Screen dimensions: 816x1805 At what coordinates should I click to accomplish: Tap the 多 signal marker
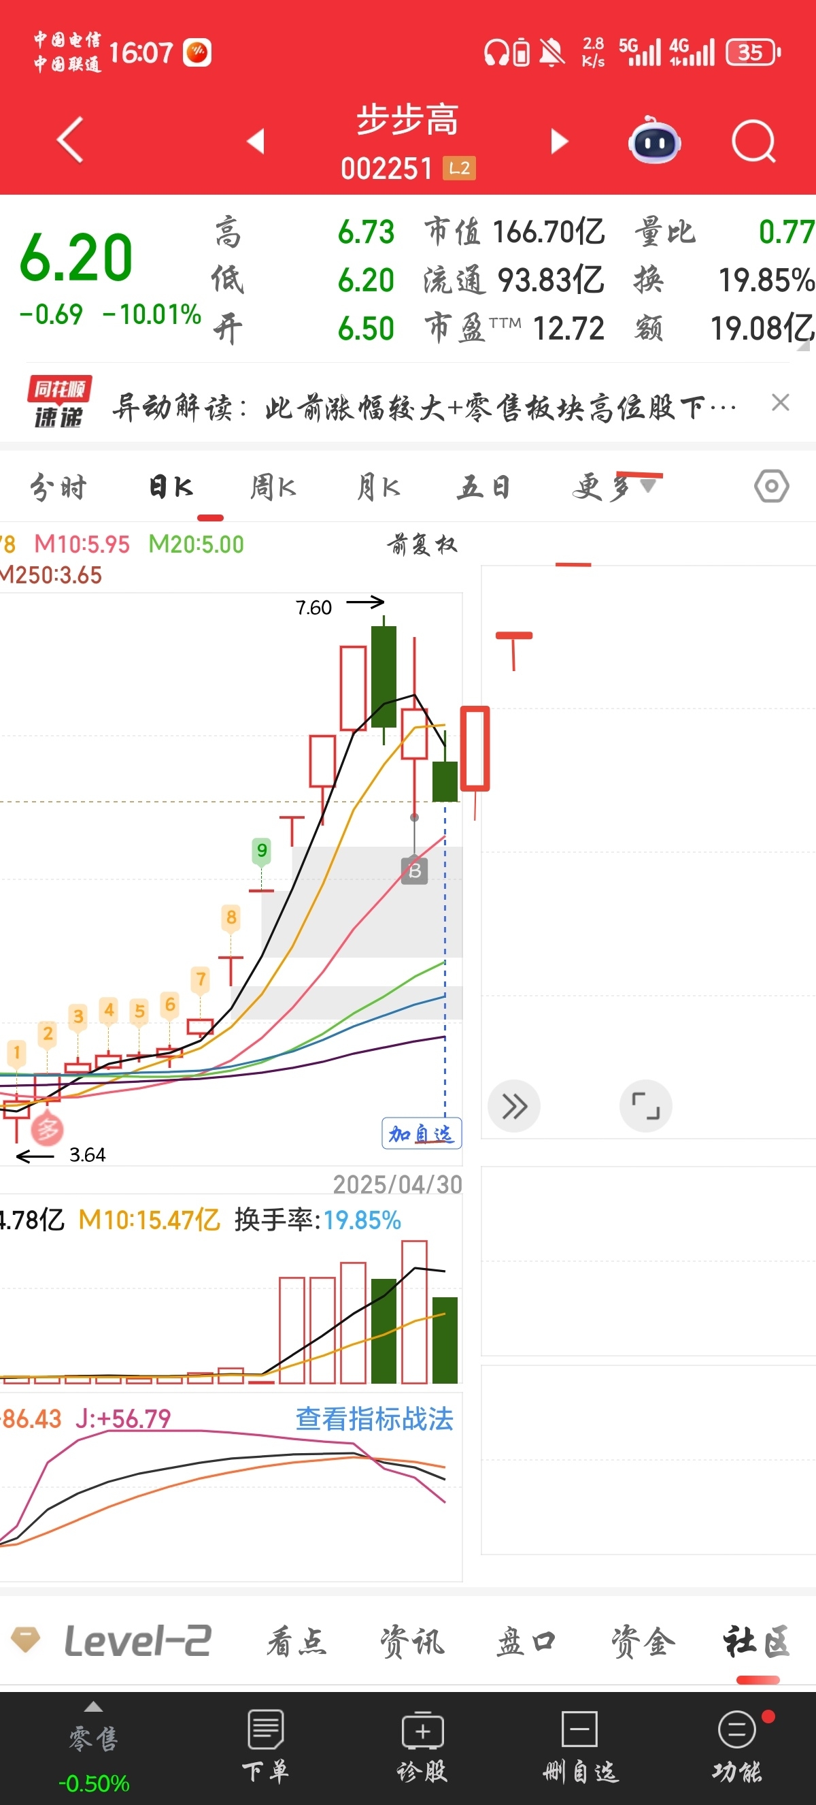point(48,1128)
